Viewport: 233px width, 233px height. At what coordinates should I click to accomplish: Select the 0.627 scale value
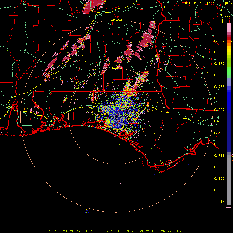219,110
